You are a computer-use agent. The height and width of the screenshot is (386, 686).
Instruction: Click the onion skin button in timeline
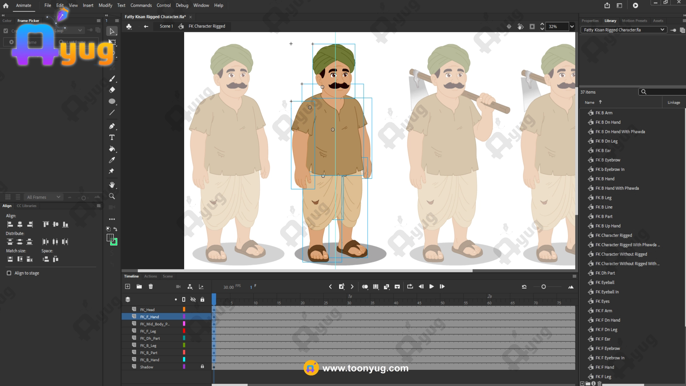[x=365, y=287]
